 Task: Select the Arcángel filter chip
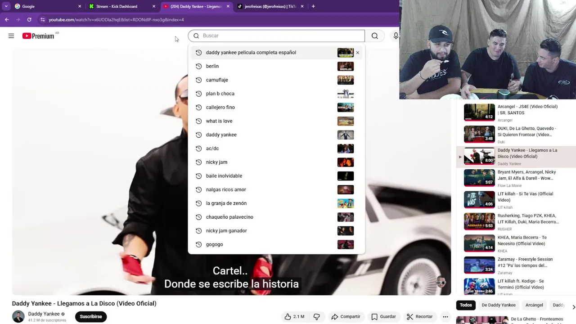[x=534, y=305]
